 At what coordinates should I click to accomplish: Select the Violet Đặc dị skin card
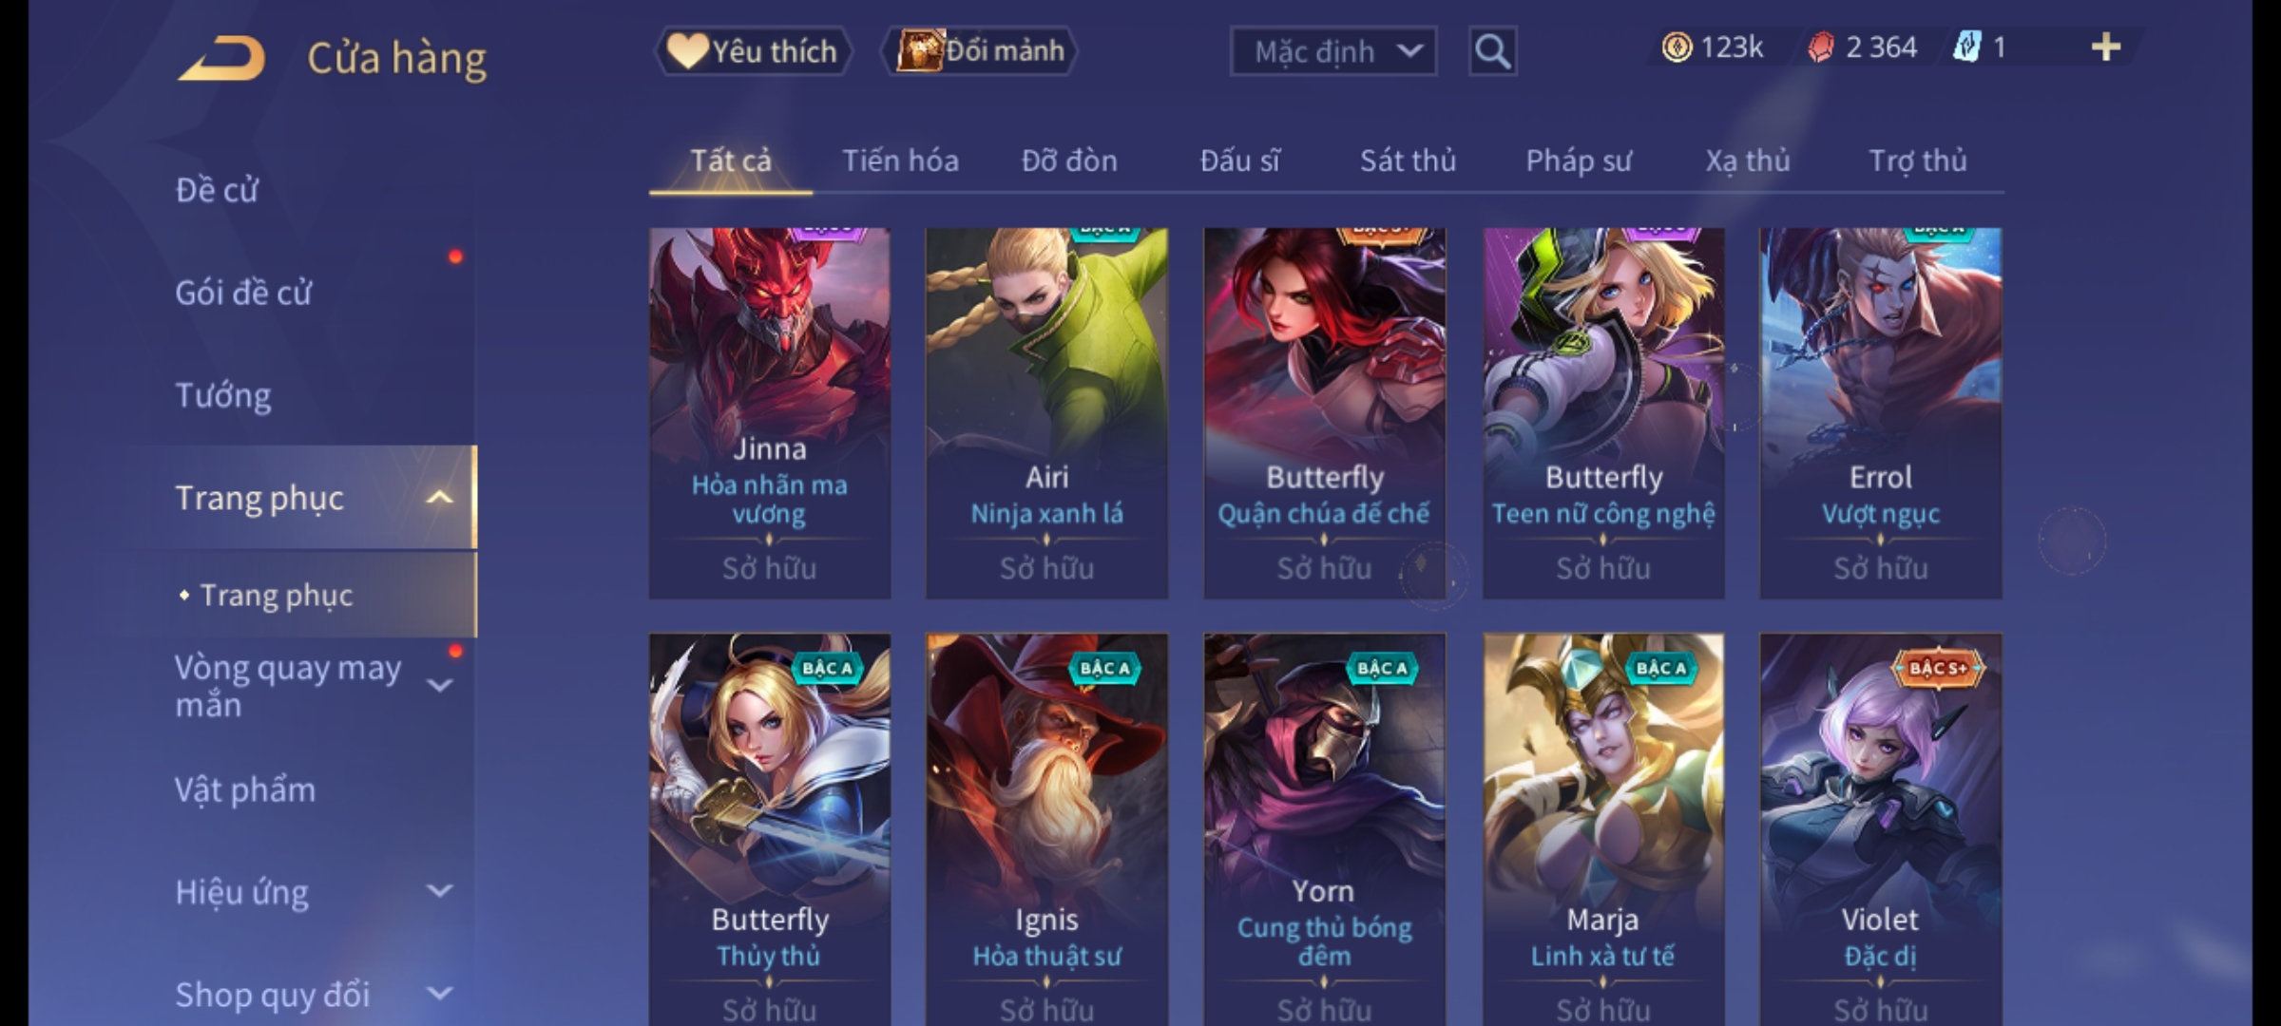[x=1880, y=828]
